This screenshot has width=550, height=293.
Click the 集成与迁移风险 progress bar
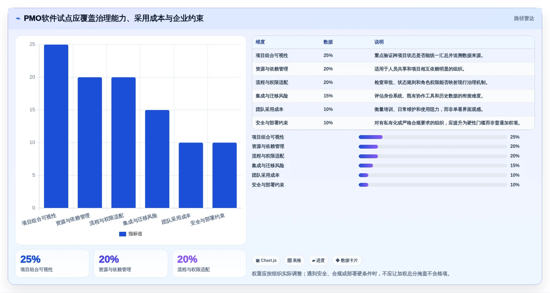pos(433,166)
